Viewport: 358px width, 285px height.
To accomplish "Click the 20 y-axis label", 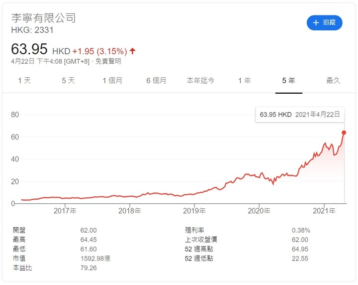I will click(x=15, y=182).
